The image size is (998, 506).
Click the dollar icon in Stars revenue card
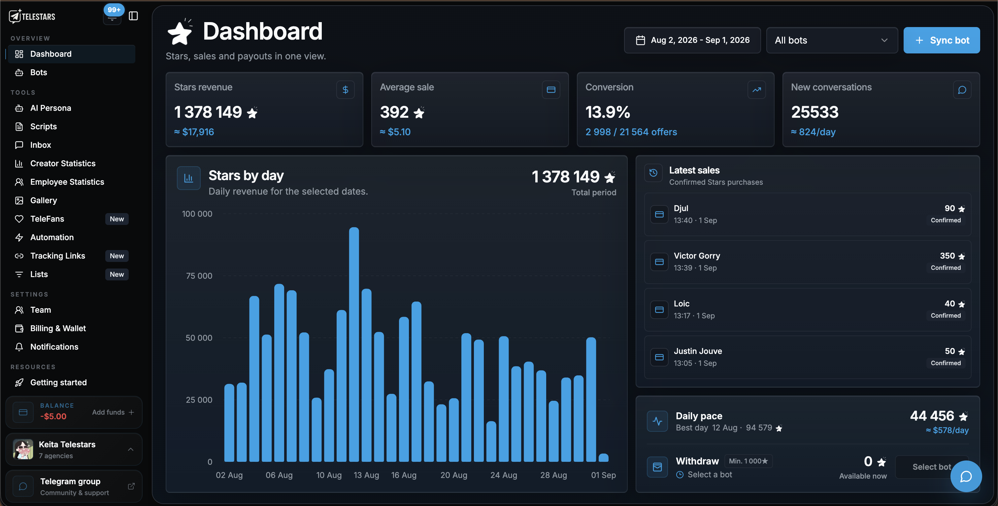[x=345, y=90]
